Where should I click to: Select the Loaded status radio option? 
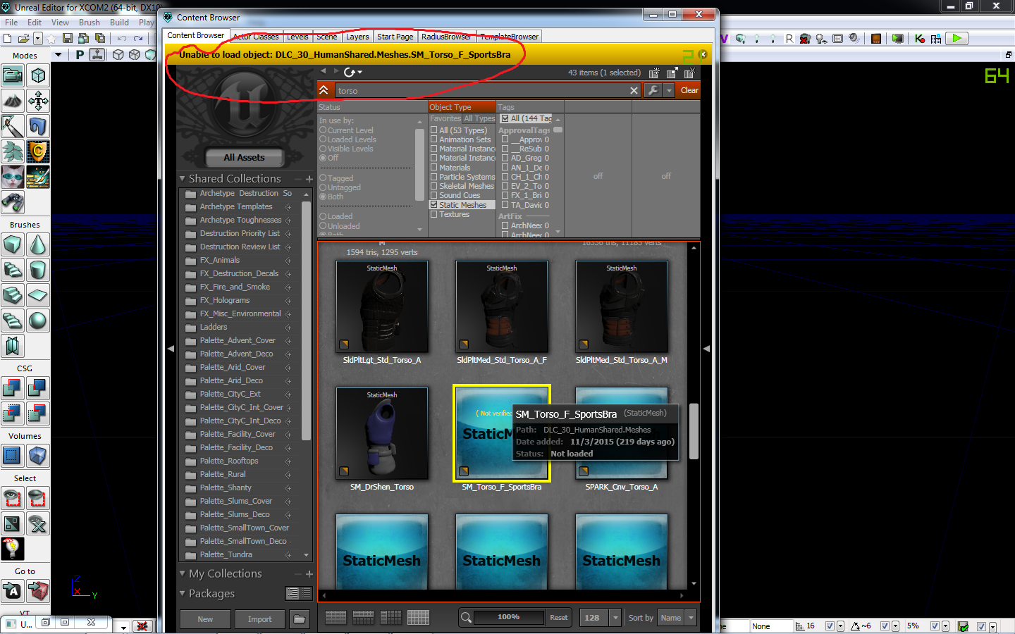(323, 216)
